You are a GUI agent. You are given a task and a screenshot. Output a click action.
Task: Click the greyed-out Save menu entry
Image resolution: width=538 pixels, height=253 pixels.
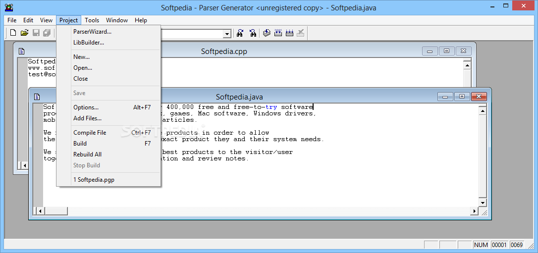109,93
